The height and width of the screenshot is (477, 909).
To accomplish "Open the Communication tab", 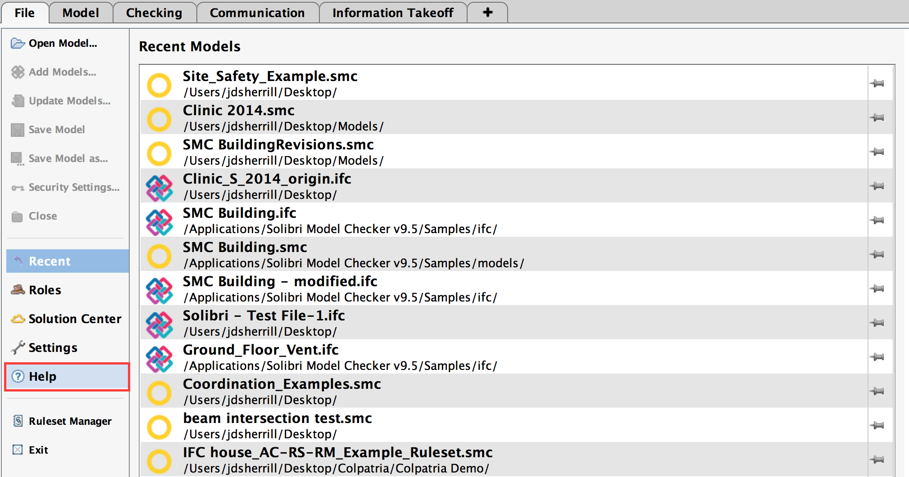I will click(x=257, y=13).
